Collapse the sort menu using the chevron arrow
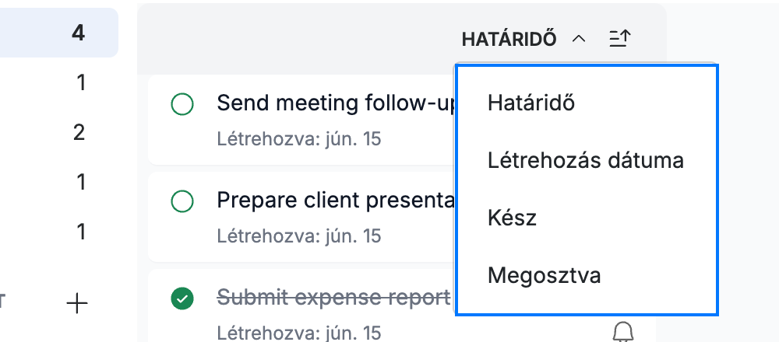This screenshot has height=342, width=779. pos(579,39)
